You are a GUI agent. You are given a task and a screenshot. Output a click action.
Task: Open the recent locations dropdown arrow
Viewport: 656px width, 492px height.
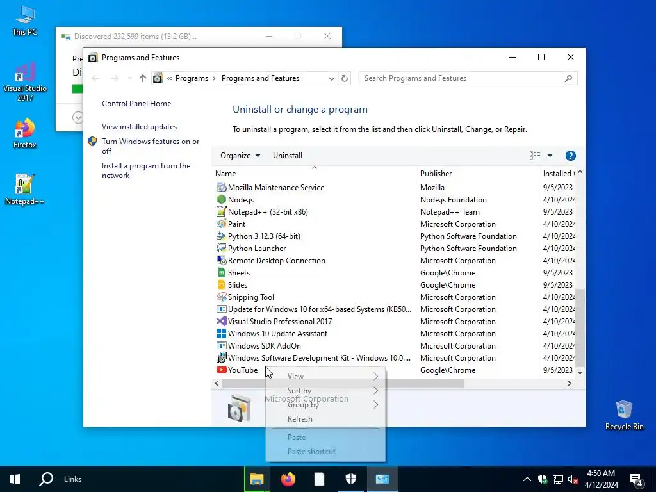coord(129,78)
